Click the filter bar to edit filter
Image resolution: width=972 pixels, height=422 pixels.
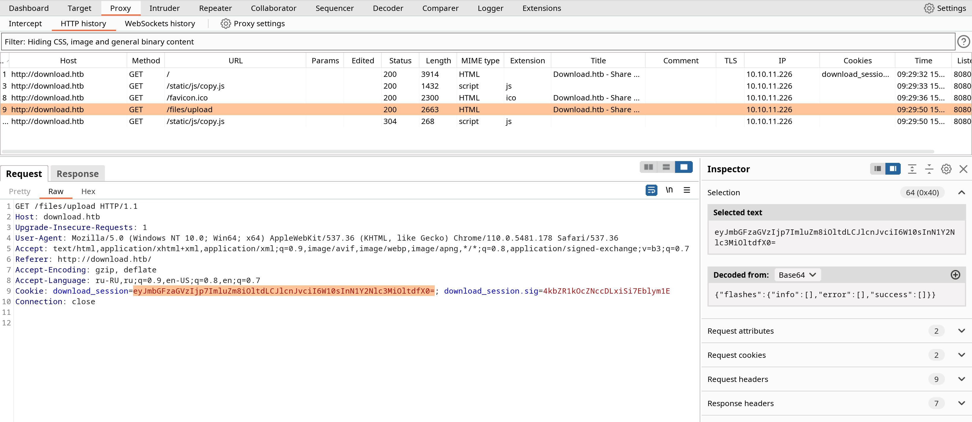[x=478, y=42]
